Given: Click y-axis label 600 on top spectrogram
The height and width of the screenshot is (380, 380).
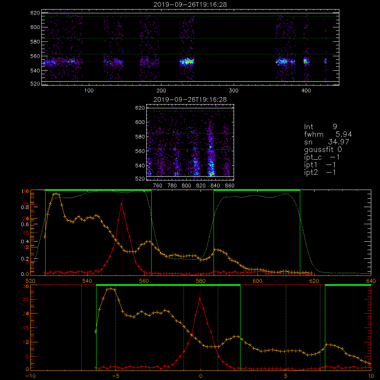Looking at the screenshot, I should pyautogui.click(x=35, y=27).
